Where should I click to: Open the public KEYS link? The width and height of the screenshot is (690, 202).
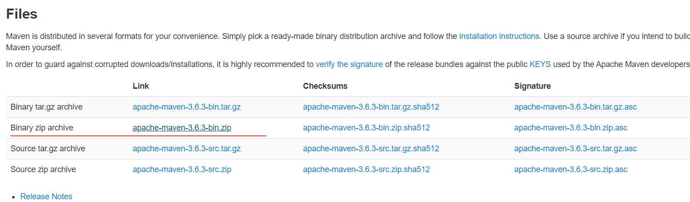(x=540, y=64)
